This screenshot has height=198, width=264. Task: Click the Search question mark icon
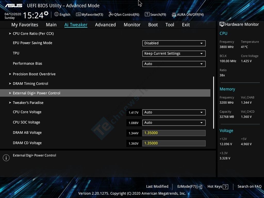click(x=147, y=14)
